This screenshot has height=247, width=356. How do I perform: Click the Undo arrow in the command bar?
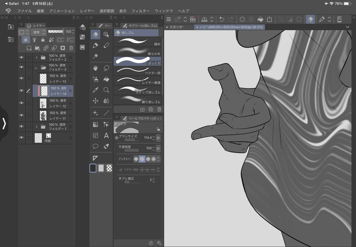pos(221,20)
